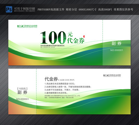Click the Please enter here your co., LTD line

(62, 96)
